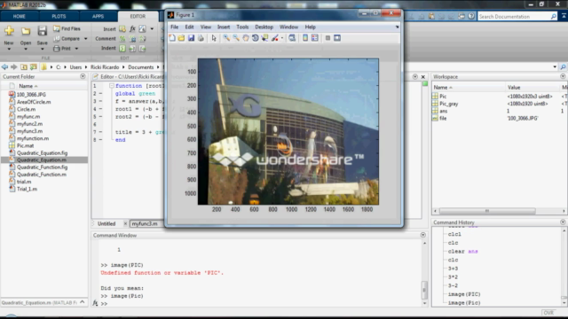Image resolution: width=568 pixels, height=319 pixels.
Task: Select Pan hand tool in Figure 1
Action: (246, 38)
